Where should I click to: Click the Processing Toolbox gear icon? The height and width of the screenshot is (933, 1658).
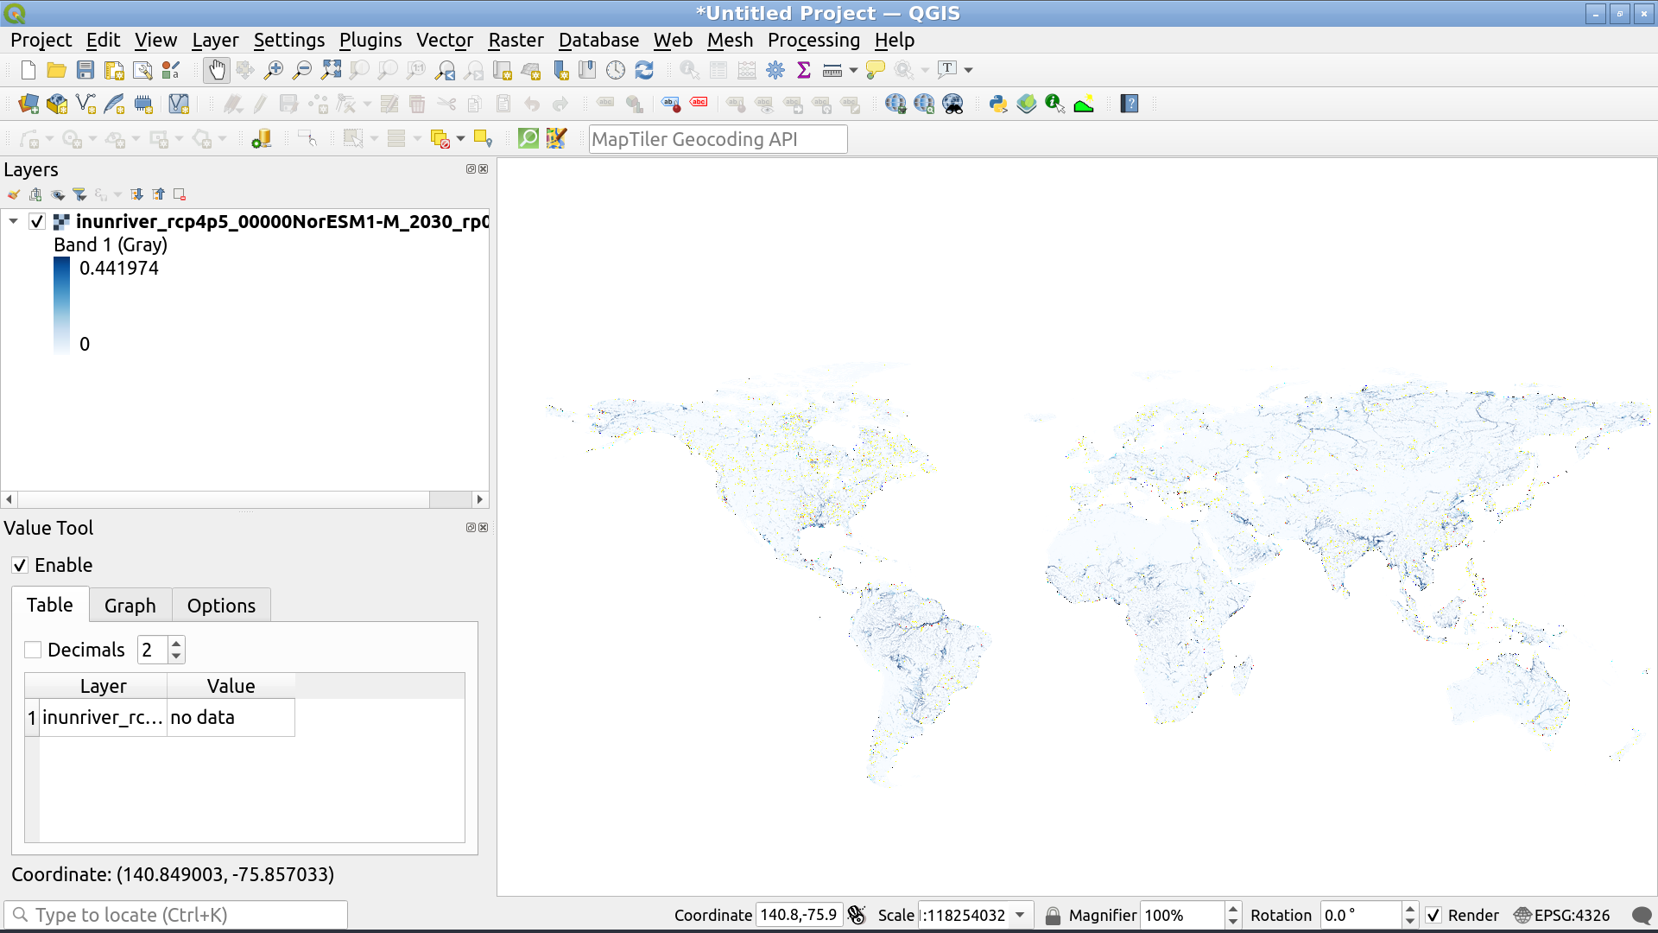click(775, 70)
